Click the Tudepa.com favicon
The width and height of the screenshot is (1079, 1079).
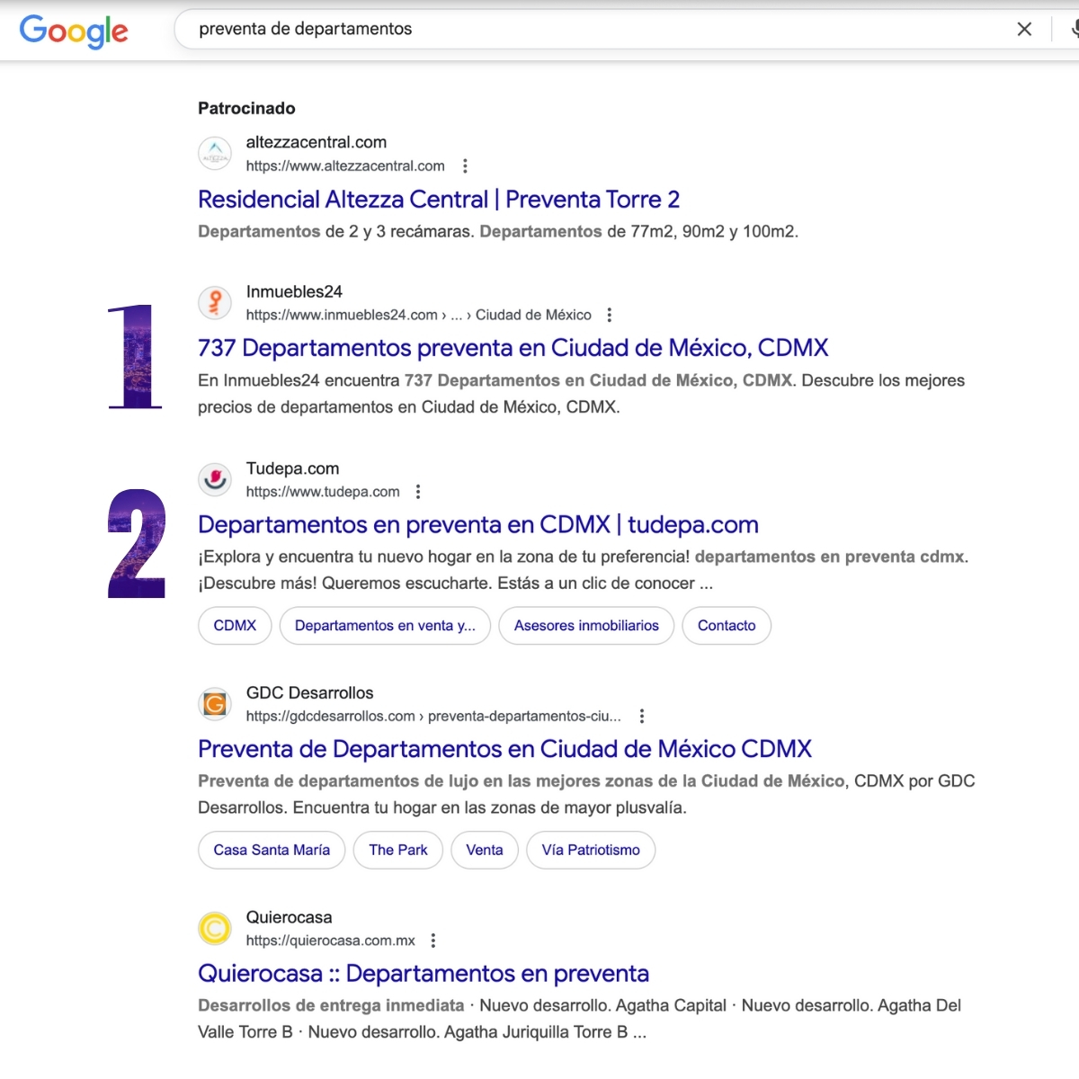pos(215,479)
